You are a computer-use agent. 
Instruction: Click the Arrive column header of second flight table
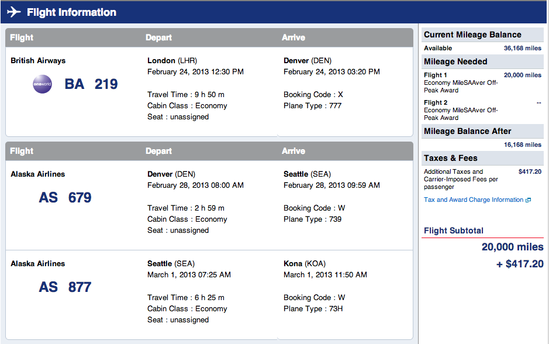pyautogui.click(x=294, y=151)
